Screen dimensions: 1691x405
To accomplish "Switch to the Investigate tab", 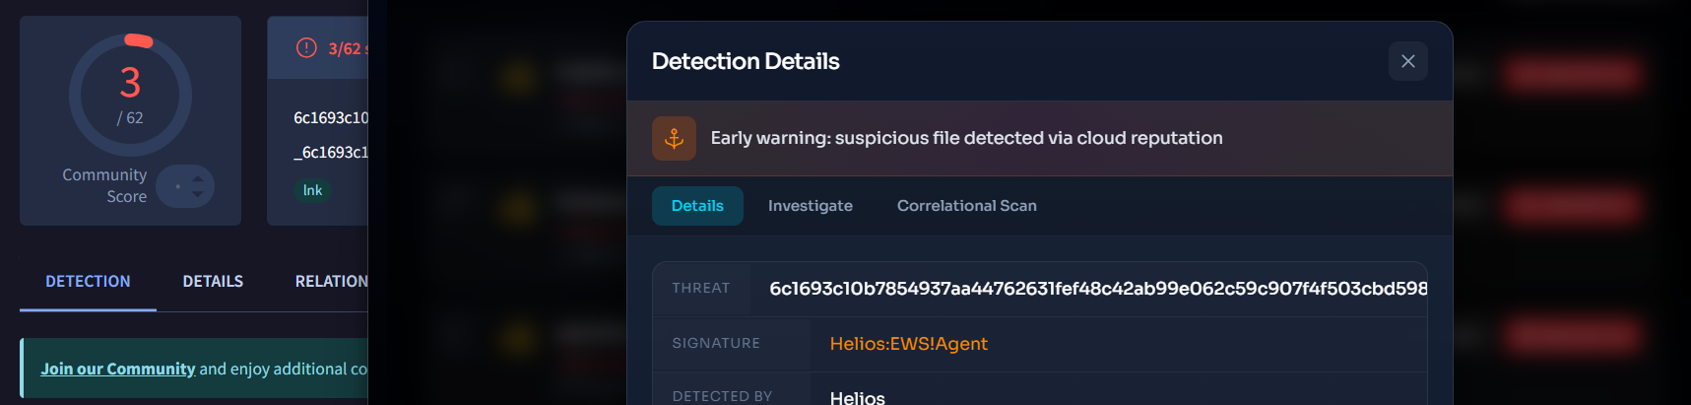I will (x=811, y=206).
